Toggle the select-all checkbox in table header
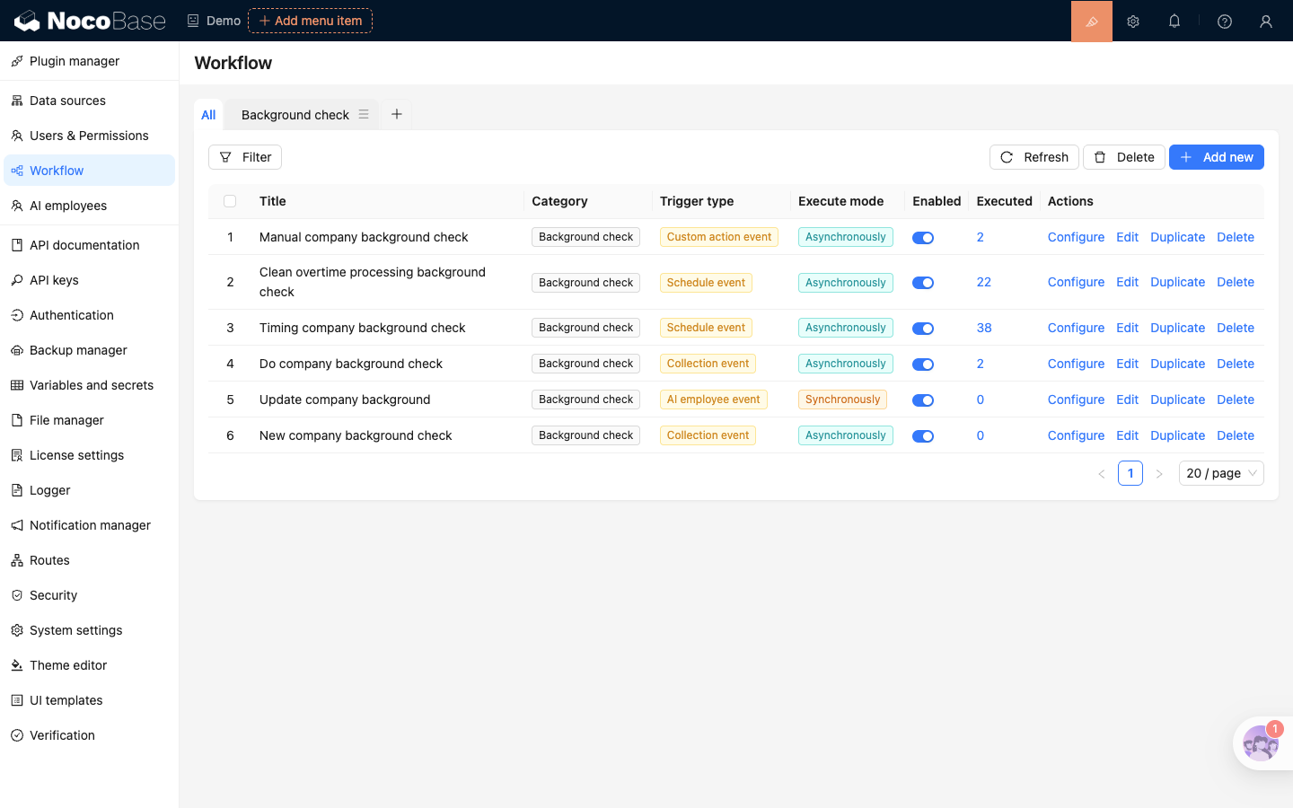 point(230,201)
